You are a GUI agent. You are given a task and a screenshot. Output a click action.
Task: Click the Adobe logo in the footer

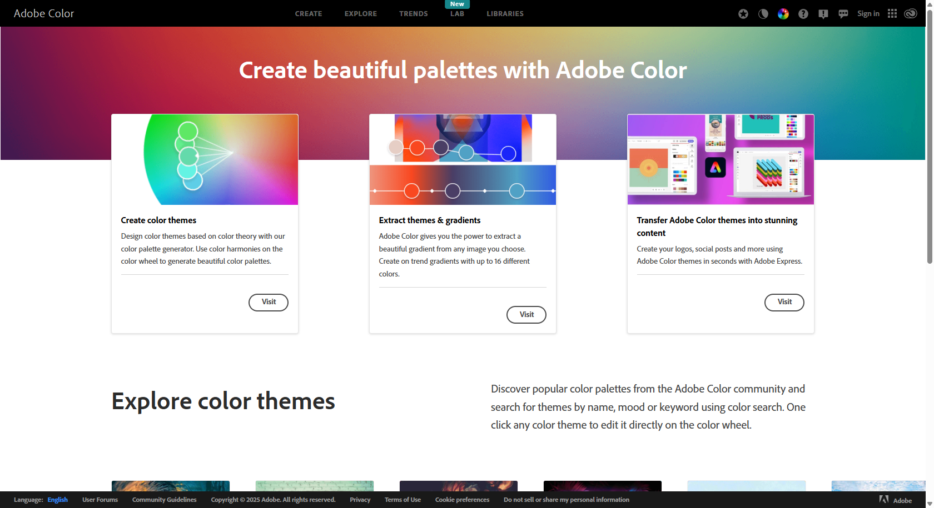coord(896,500)
